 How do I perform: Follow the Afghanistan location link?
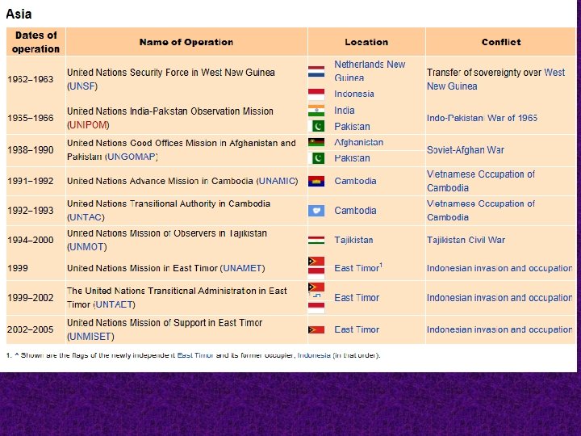click(x=358, y=142)
